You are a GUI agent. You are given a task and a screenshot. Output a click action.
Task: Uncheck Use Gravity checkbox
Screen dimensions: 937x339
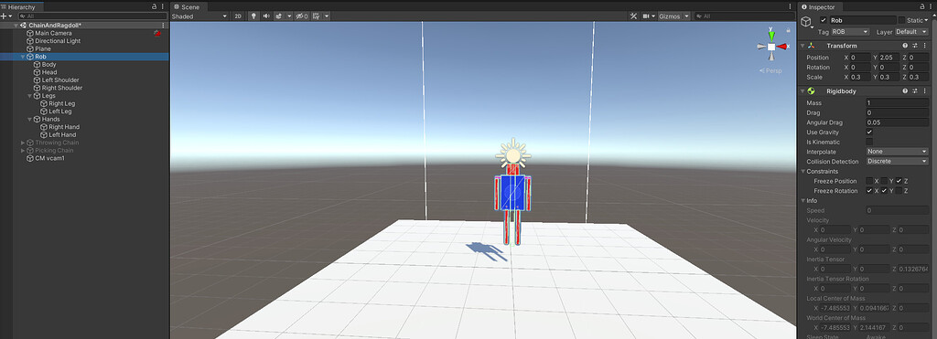tap(869, 132)
